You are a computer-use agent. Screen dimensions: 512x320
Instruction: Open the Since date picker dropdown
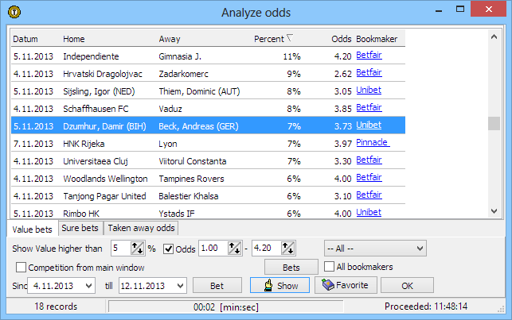pyautogui.click(x=89, y=285)
